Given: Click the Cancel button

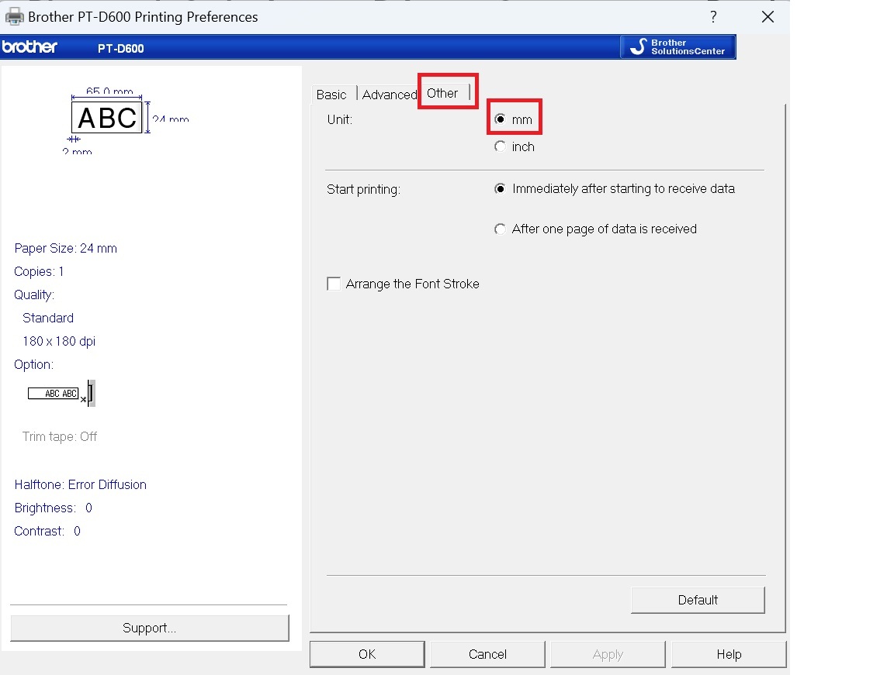Looking at the screenshot, I should pos(487,654).
